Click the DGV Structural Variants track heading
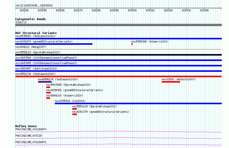The width and height of the screenshot is (229, 148). click(36, 33)
